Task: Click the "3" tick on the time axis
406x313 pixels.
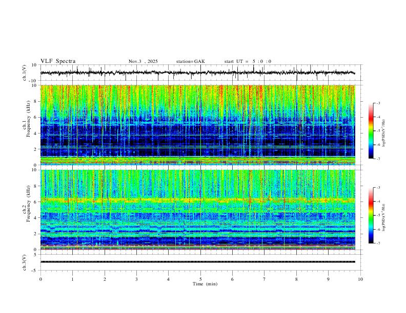Action: tap(136, 279)
